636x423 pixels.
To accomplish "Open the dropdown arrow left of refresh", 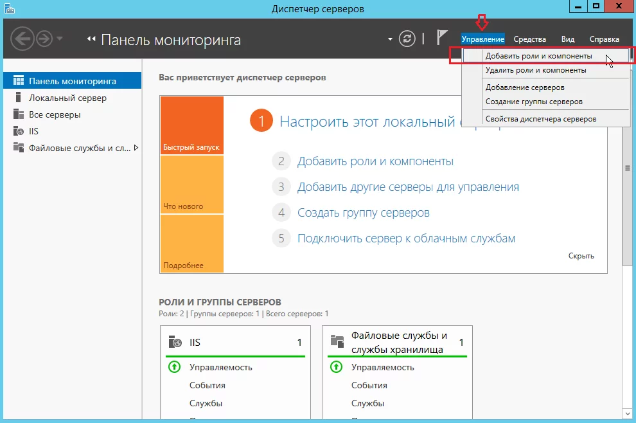I will tap(390, 39).
